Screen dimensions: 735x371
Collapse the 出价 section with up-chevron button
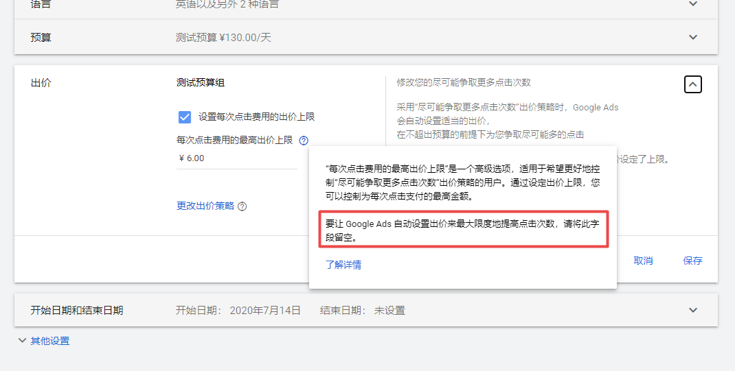click(x=693, y=84)
